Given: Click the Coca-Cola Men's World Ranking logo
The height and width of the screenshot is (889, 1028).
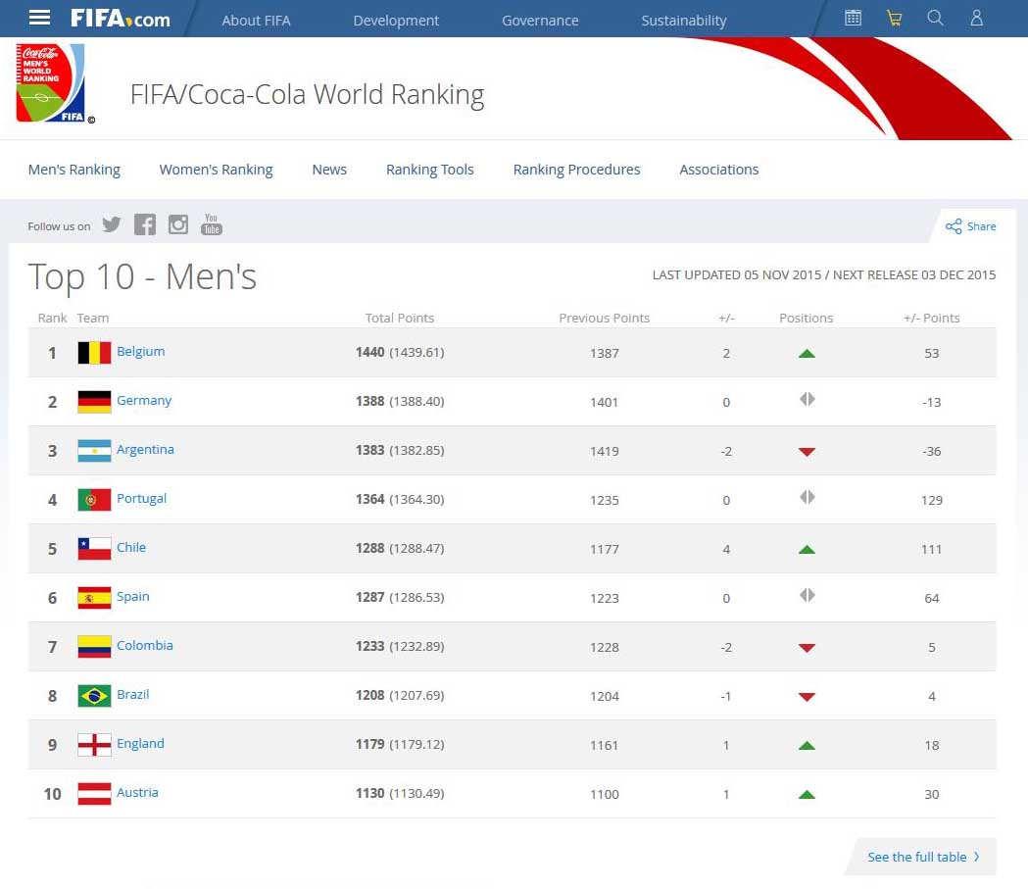Looking at the screenshot, I should (x=51, y=83).
